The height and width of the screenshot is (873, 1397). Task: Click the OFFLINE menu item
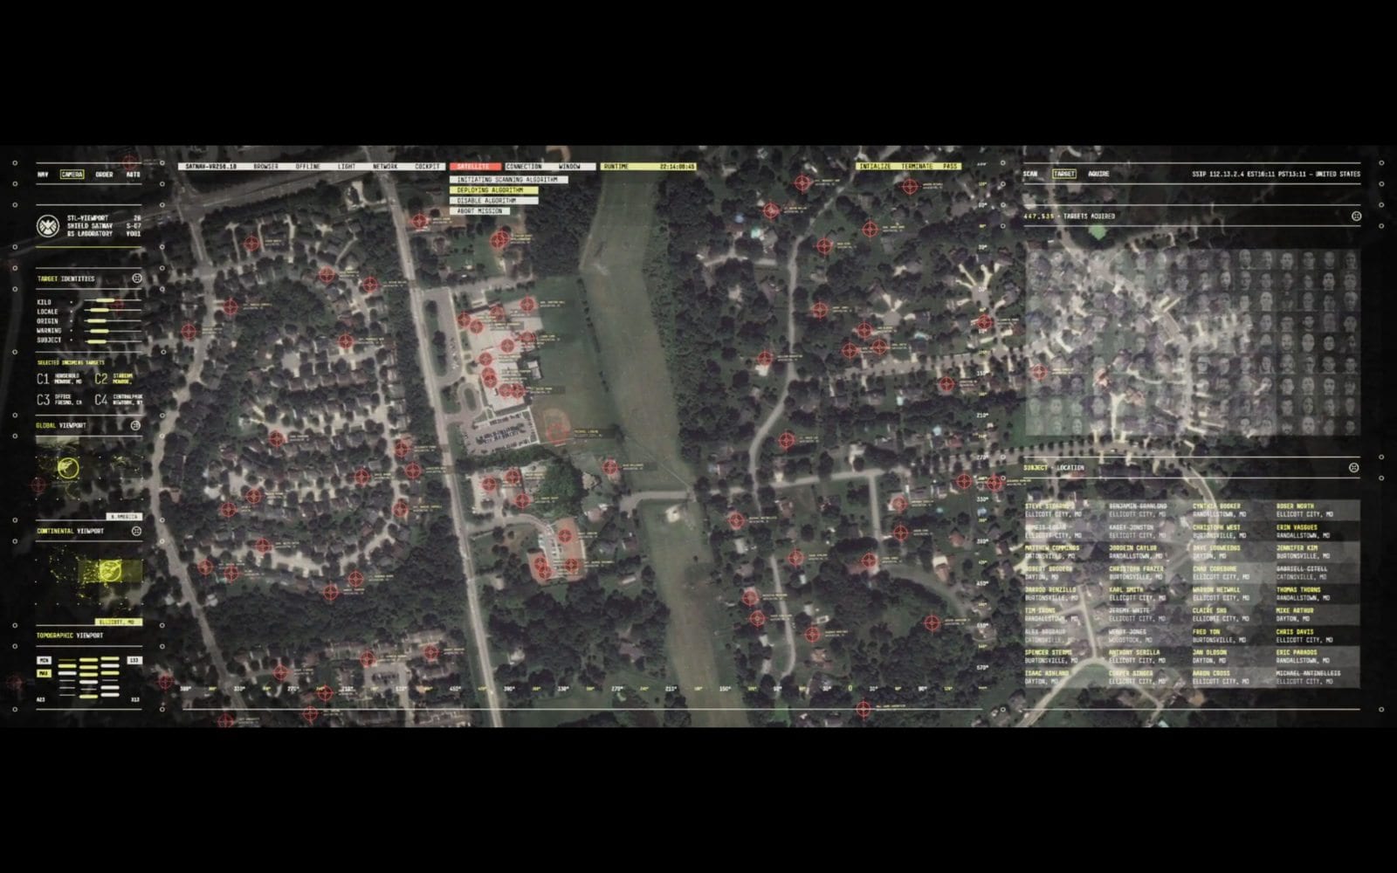pyautogui.click(x=307, y=166)
